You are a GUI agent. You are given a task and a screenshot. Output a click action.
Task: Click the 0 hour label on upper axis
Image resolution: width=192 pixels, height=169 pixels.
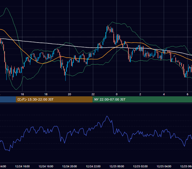(117, 94)
